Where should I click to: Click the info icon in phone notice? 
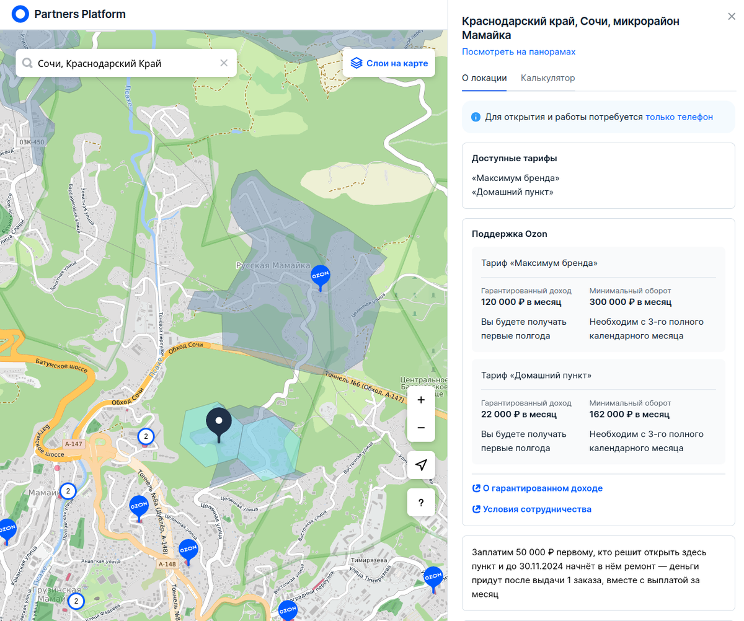tap(476, 117)
